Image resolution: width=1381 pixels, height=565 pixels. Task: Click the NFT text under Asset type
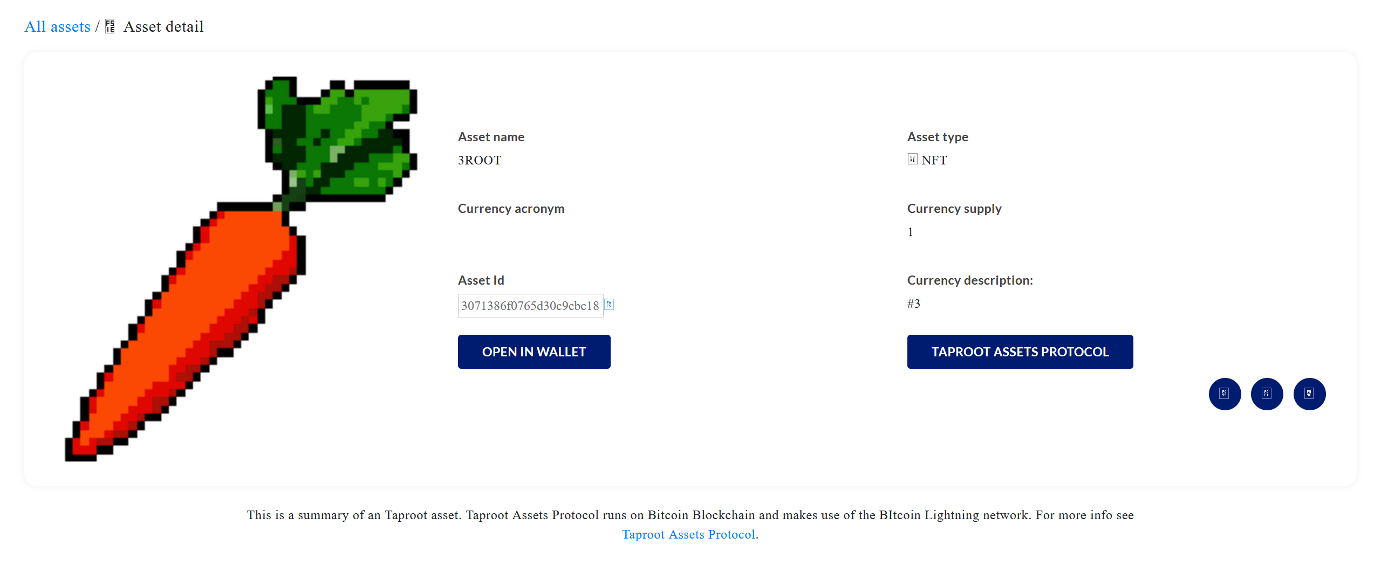[934, 160]
